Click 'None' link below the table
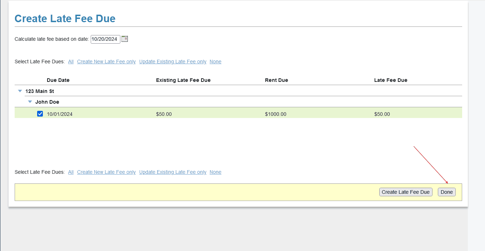Image resolution: width=485 pixels, height=251 pixels. pyautogui.click(x=215, y=172)
